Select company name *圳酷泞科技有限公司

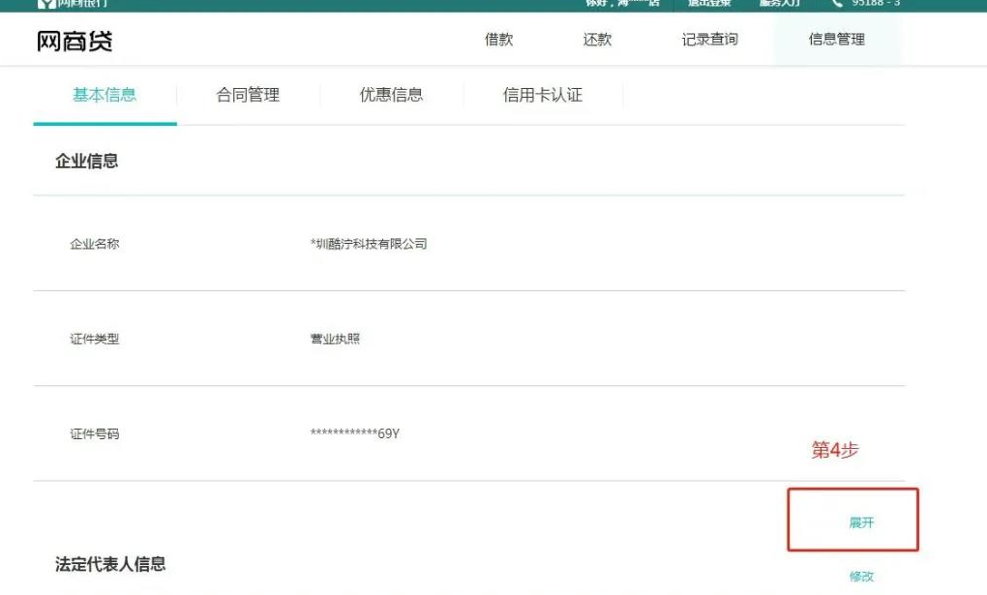[x=369, y=245]
